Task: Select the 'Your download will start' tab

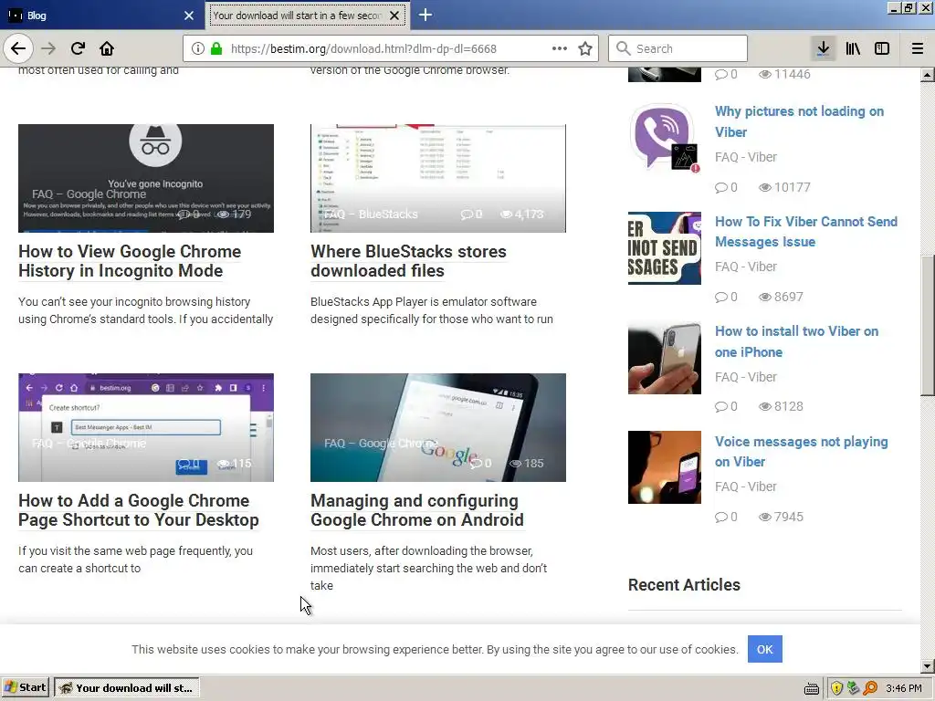Action: click(299, 16)
